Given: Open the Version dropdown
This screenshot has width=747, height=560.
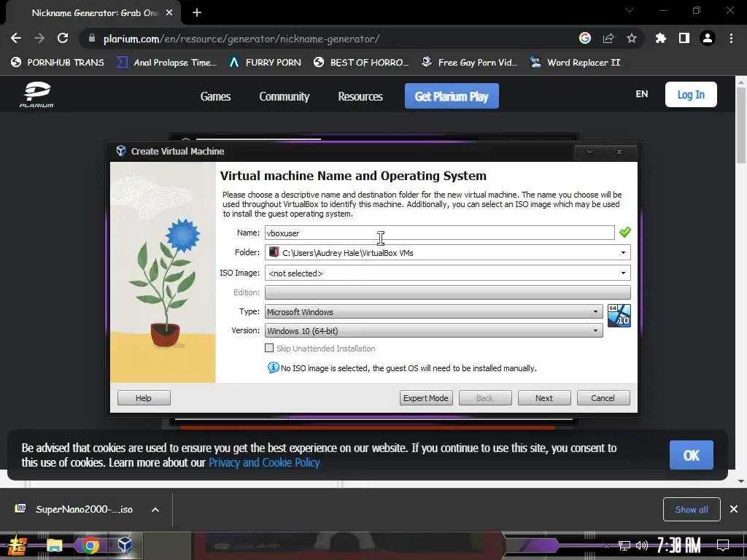Looking at the screenshot, I should (433, 330).
